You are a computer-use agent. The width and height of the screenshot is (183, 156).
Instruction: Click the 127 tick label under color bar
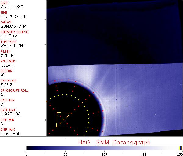tap(105, 154)
